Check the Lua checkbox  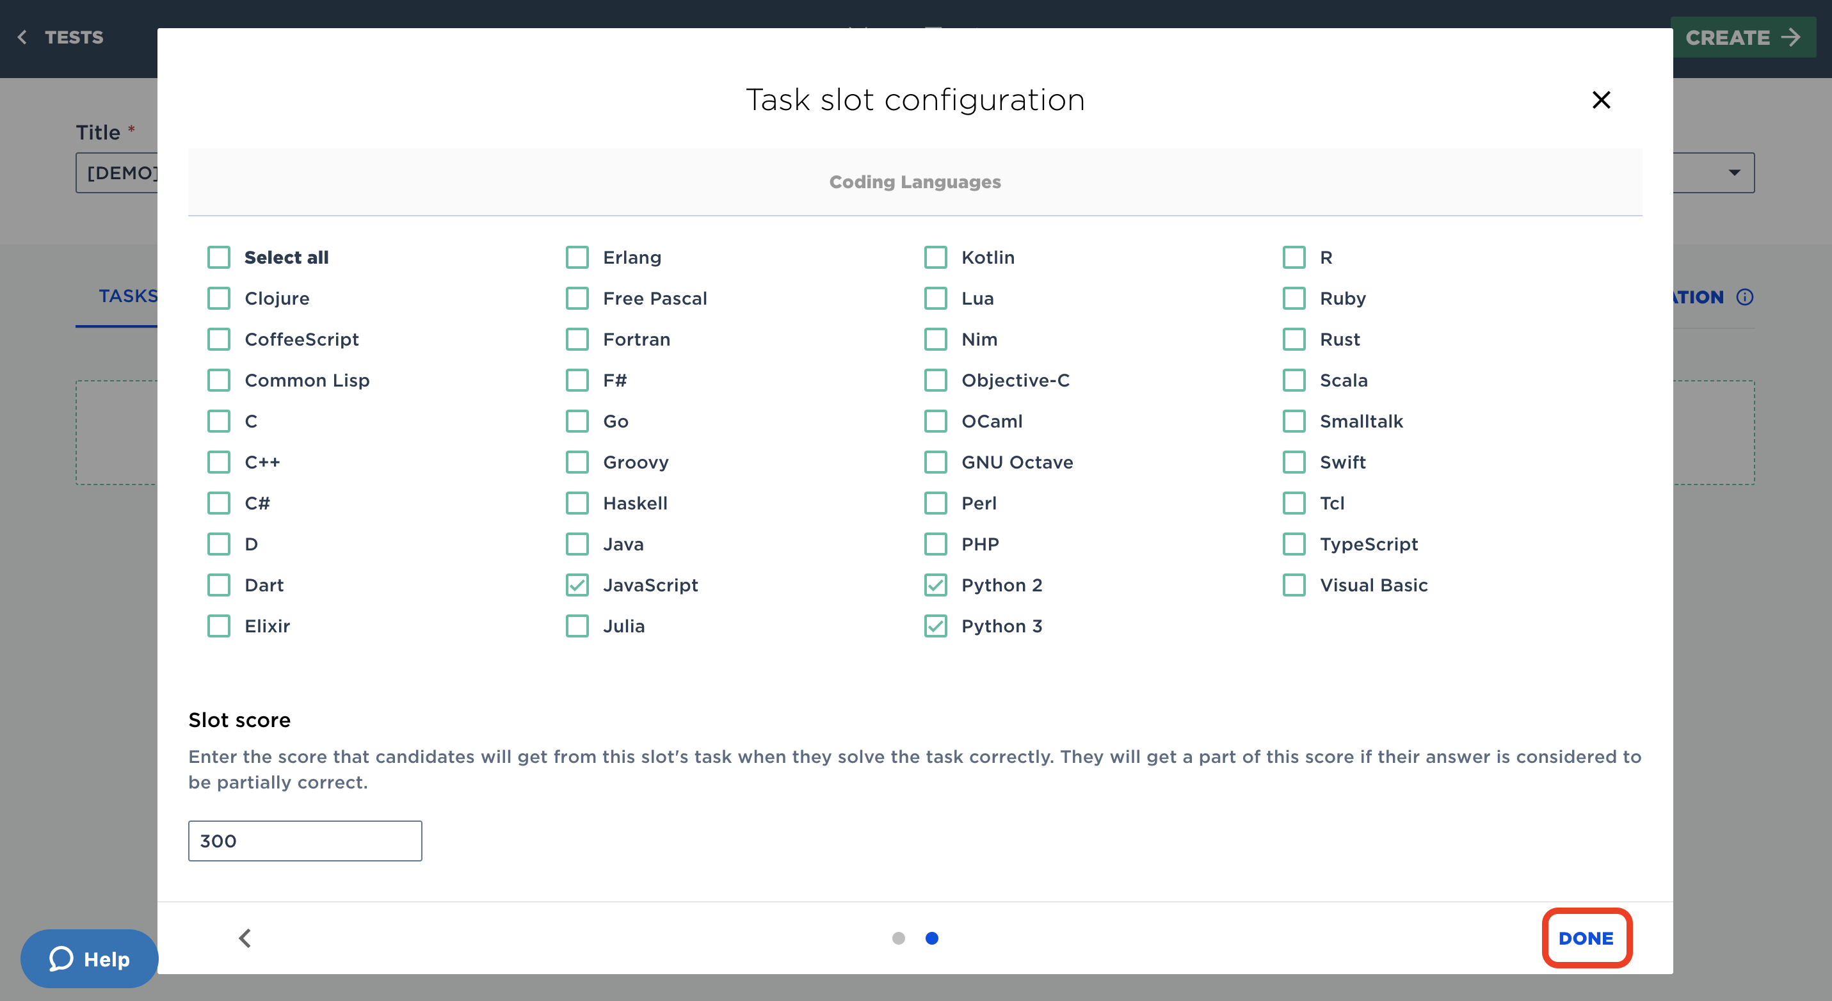936,298
